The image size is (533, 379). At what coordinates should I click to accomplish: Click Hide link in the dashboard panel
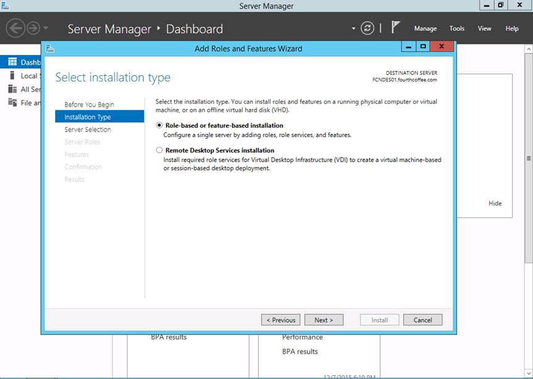pyautogui.click(x=495, y=203)
